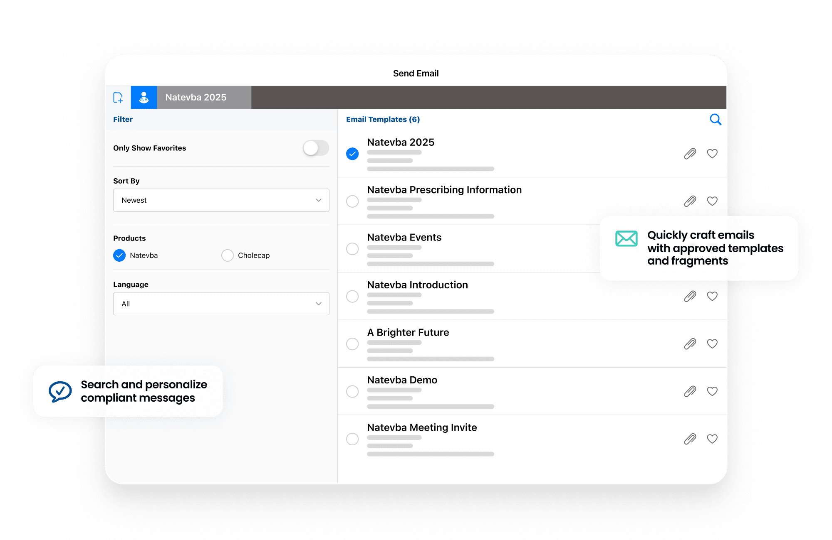Favorite the Natevba 2025 template heart
This screenshot has width=832, height=540.
click(712, 154)
